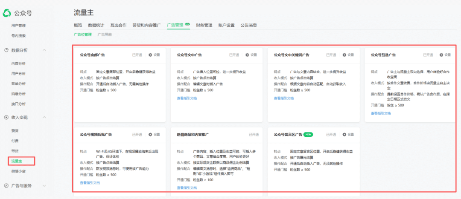Click the 数据分析 clock icon in sidebar

click(x=6, y=50)
